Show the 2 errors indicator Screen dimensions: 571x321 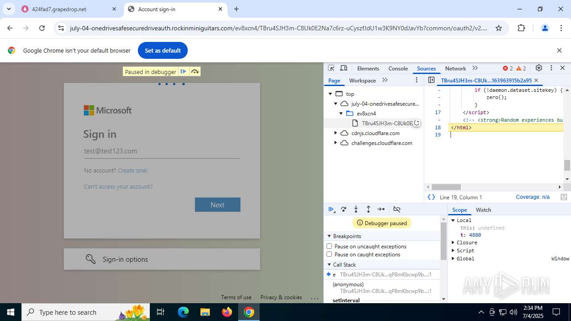508,68
